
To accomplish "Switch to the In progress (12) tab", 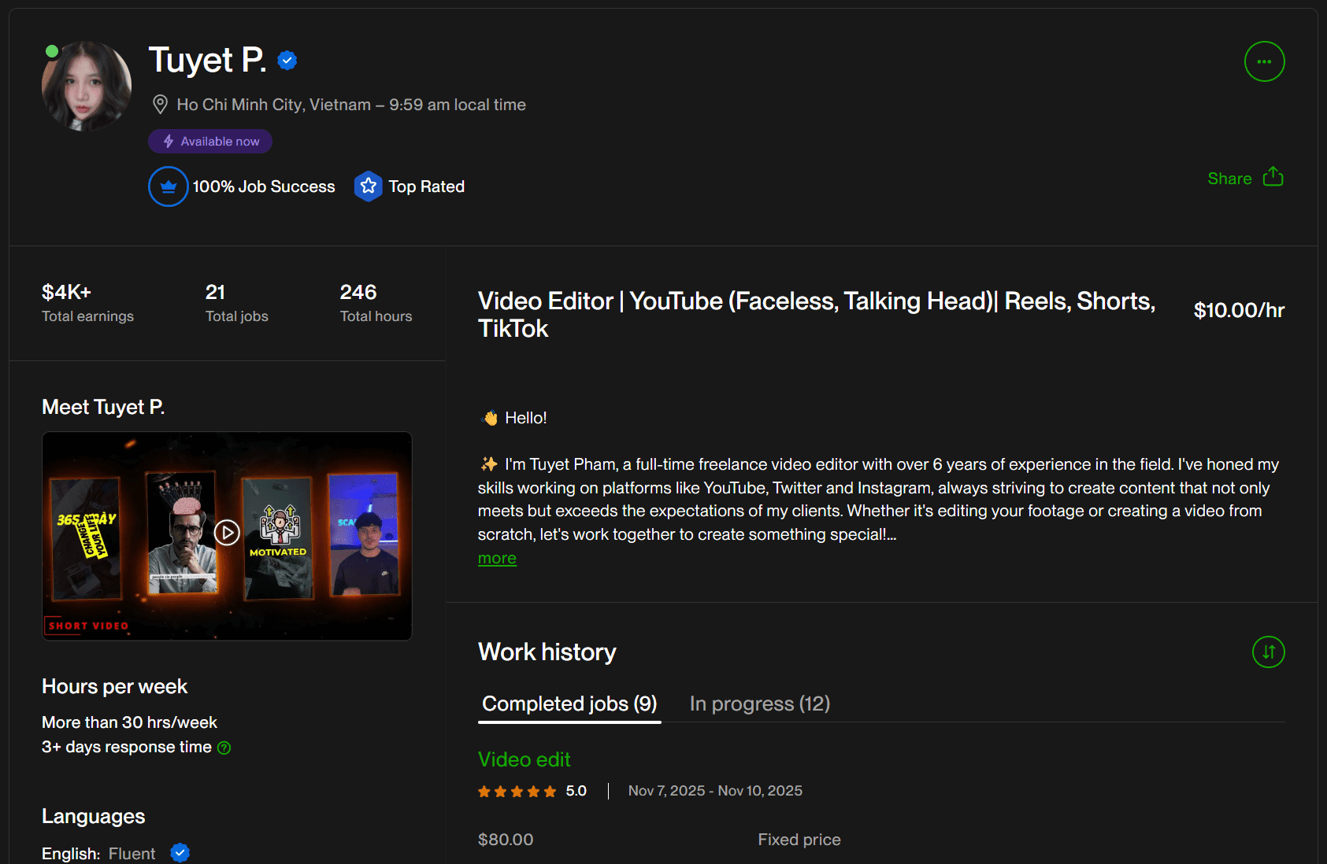I will (759, 703).
